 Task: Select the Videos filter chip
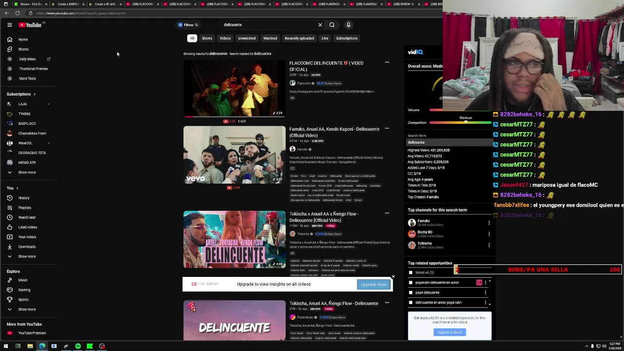point(225,38)
